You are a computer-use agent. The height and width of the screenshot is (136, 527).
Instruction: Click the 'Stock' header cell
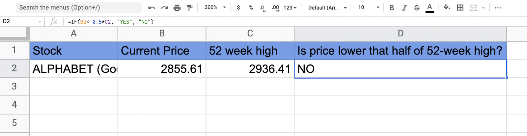(74, 50)
